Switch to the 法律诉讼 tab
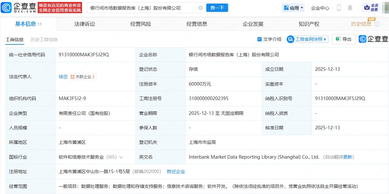The image size is (389, 194). point(85,24)
